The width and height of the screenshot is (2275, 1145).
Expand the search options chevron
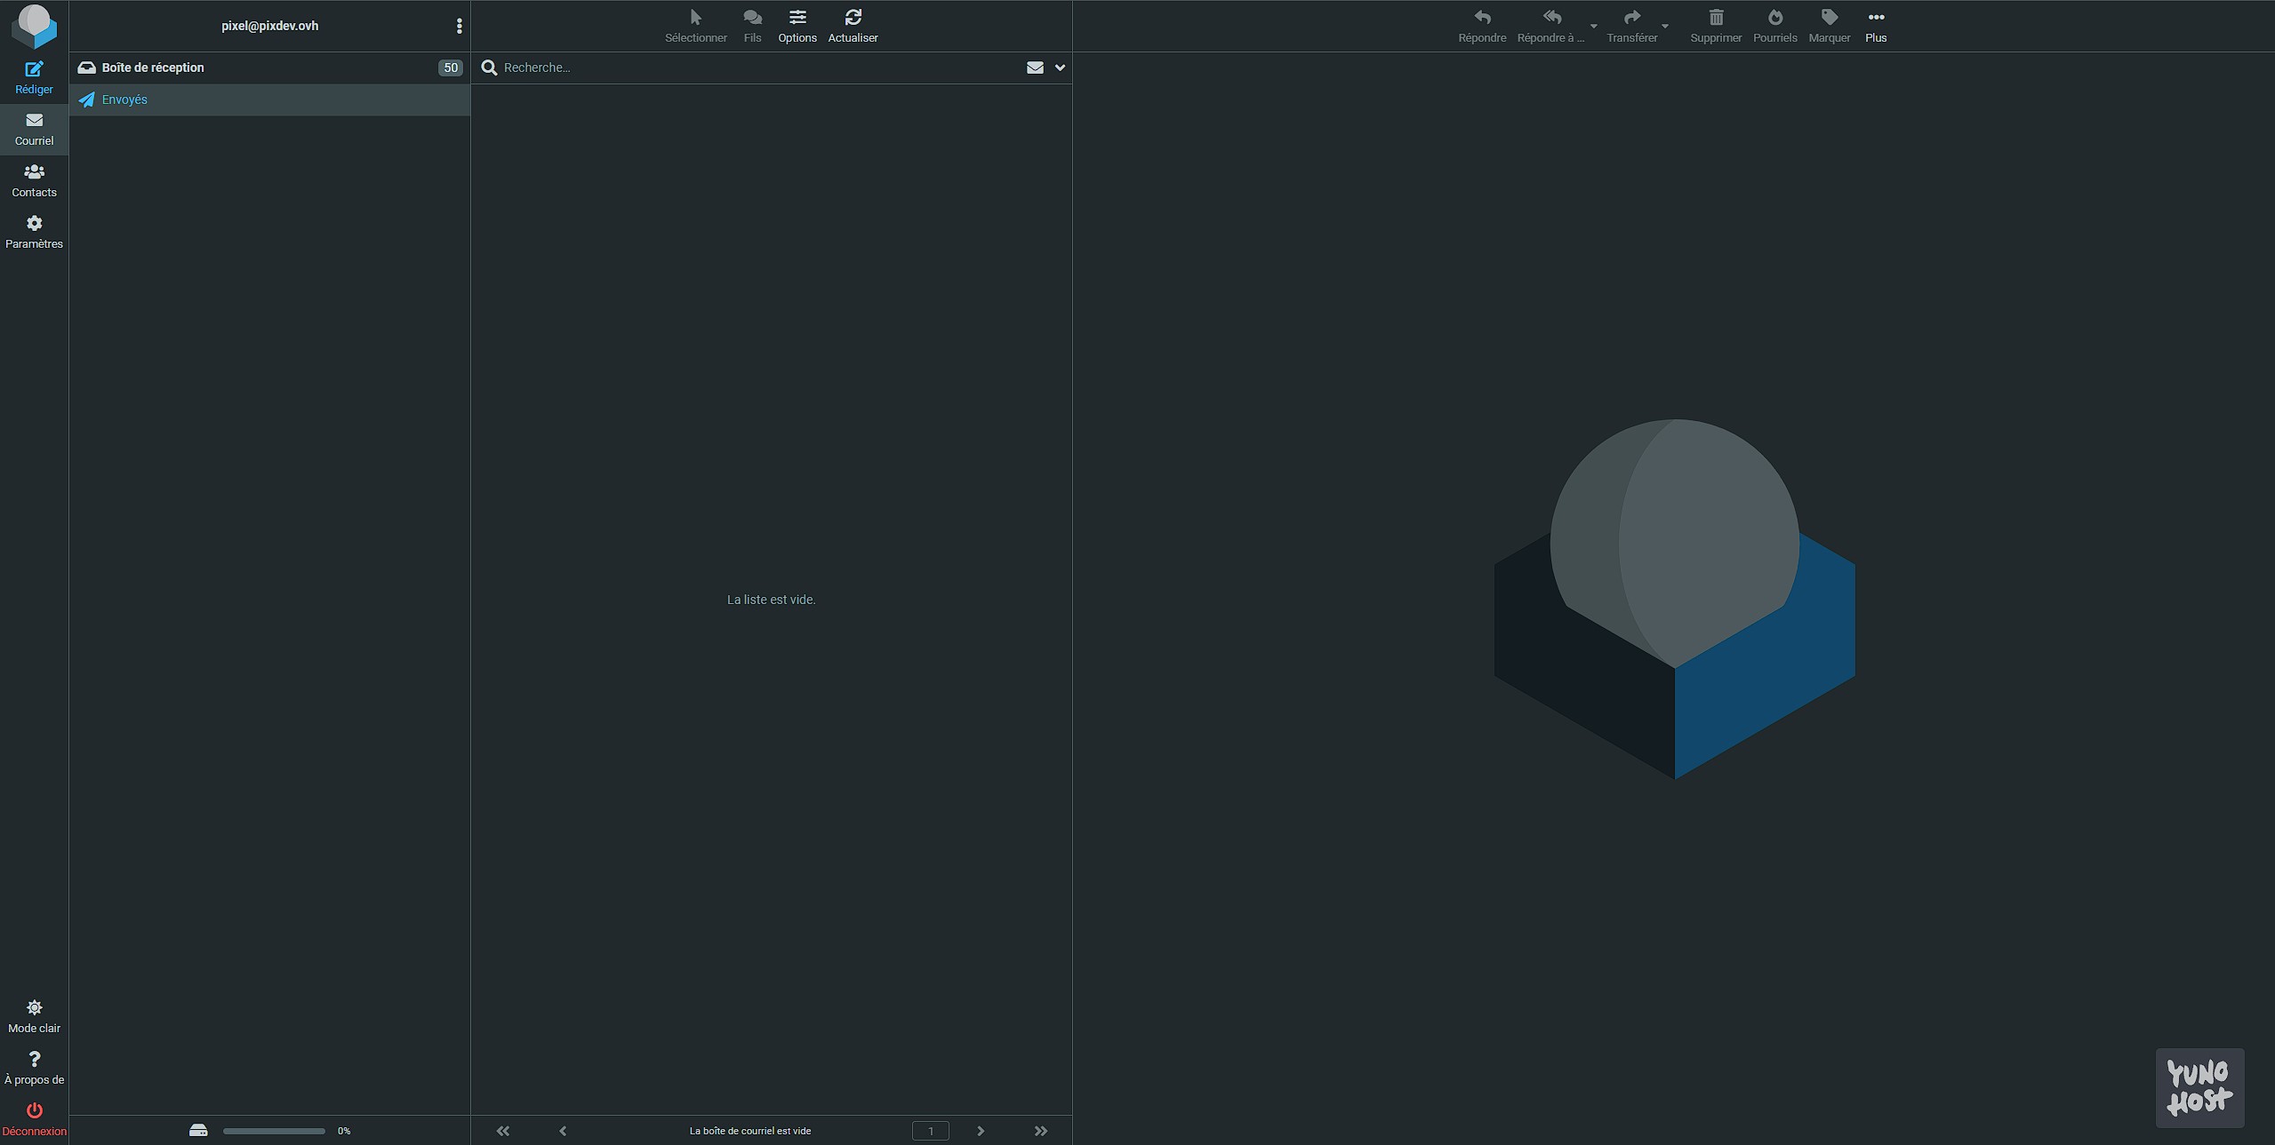click(x=1060, y=68)
